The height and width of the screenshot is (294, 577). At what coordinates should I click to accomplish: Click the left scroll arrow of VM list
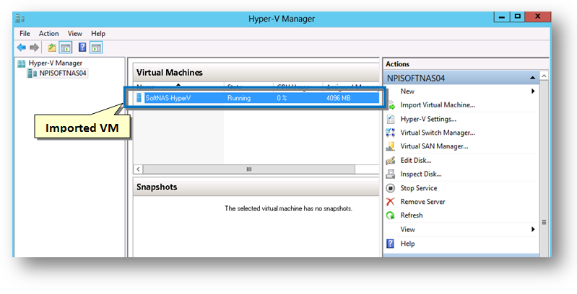pos(138,169)
